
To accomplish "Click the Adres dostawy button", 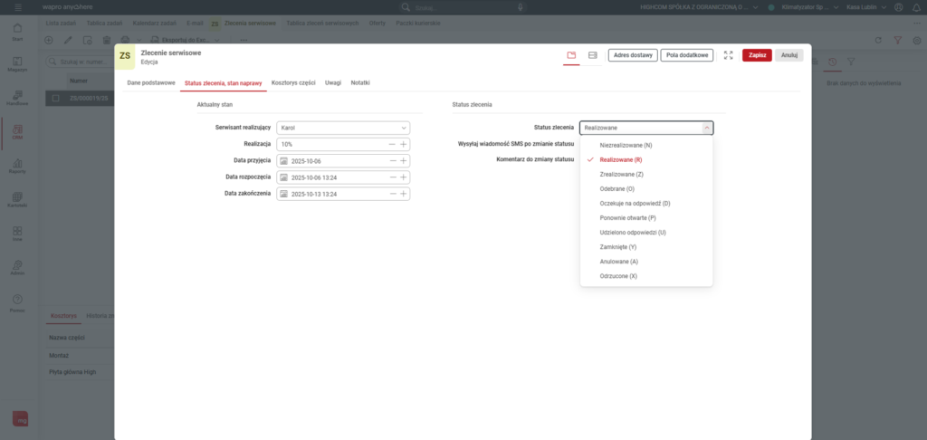I will [x=633, y=55].
